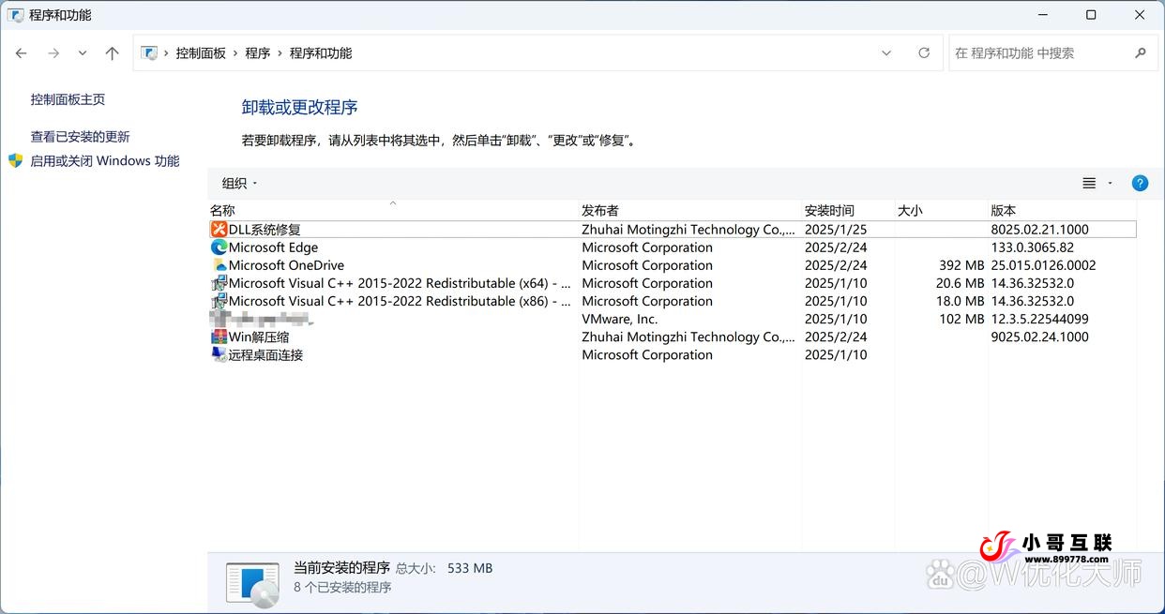Click the 远程桌面连接 program icon
The width and height of the screenshot is (1165, 614).
tap(219, 354)
